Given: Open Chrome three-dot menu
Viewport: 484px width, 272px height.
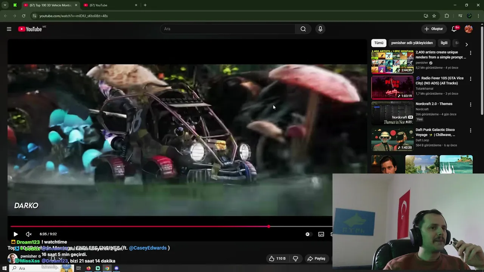Looking at the screenshot, I should [x=479, y=16].
